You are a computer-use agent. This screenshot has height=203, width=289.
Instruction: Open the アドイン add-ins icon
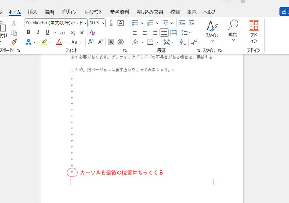click(x=254, y=31)
